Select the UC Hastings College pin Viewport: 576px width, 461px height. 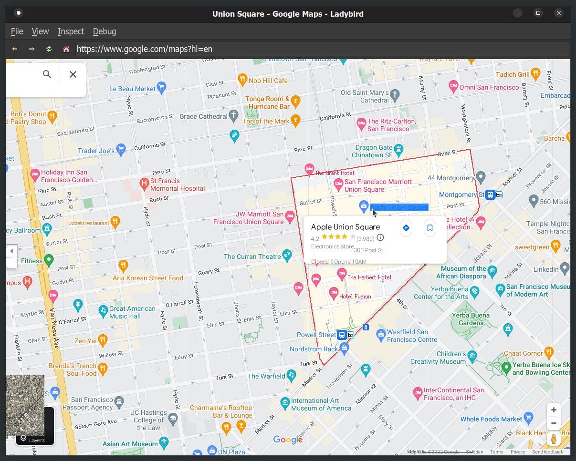pos(173,419)
